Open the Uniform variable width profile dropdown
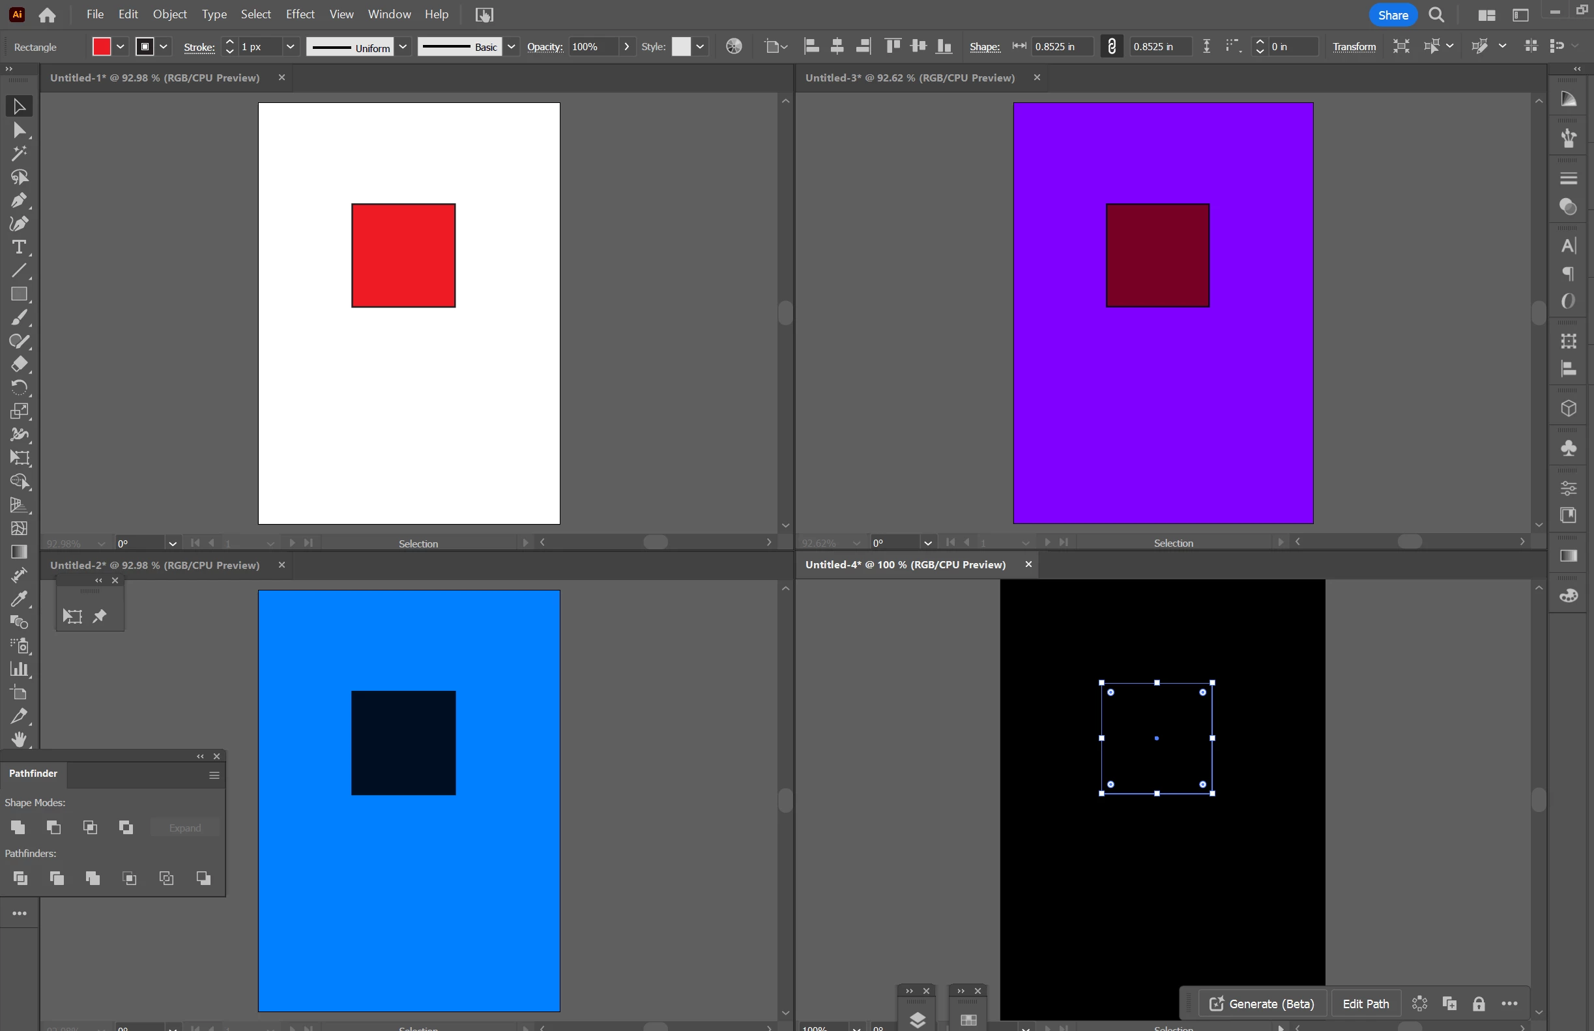 (x=403, y=46)
